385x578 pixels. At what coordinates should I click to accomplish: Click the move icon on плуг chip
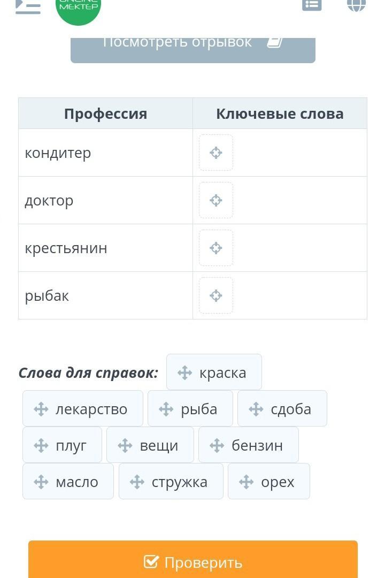tap(41, 445)
